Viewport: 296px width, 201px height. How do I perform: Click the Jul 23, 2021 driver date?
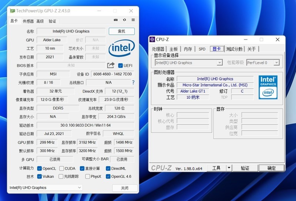pos(54,134)
